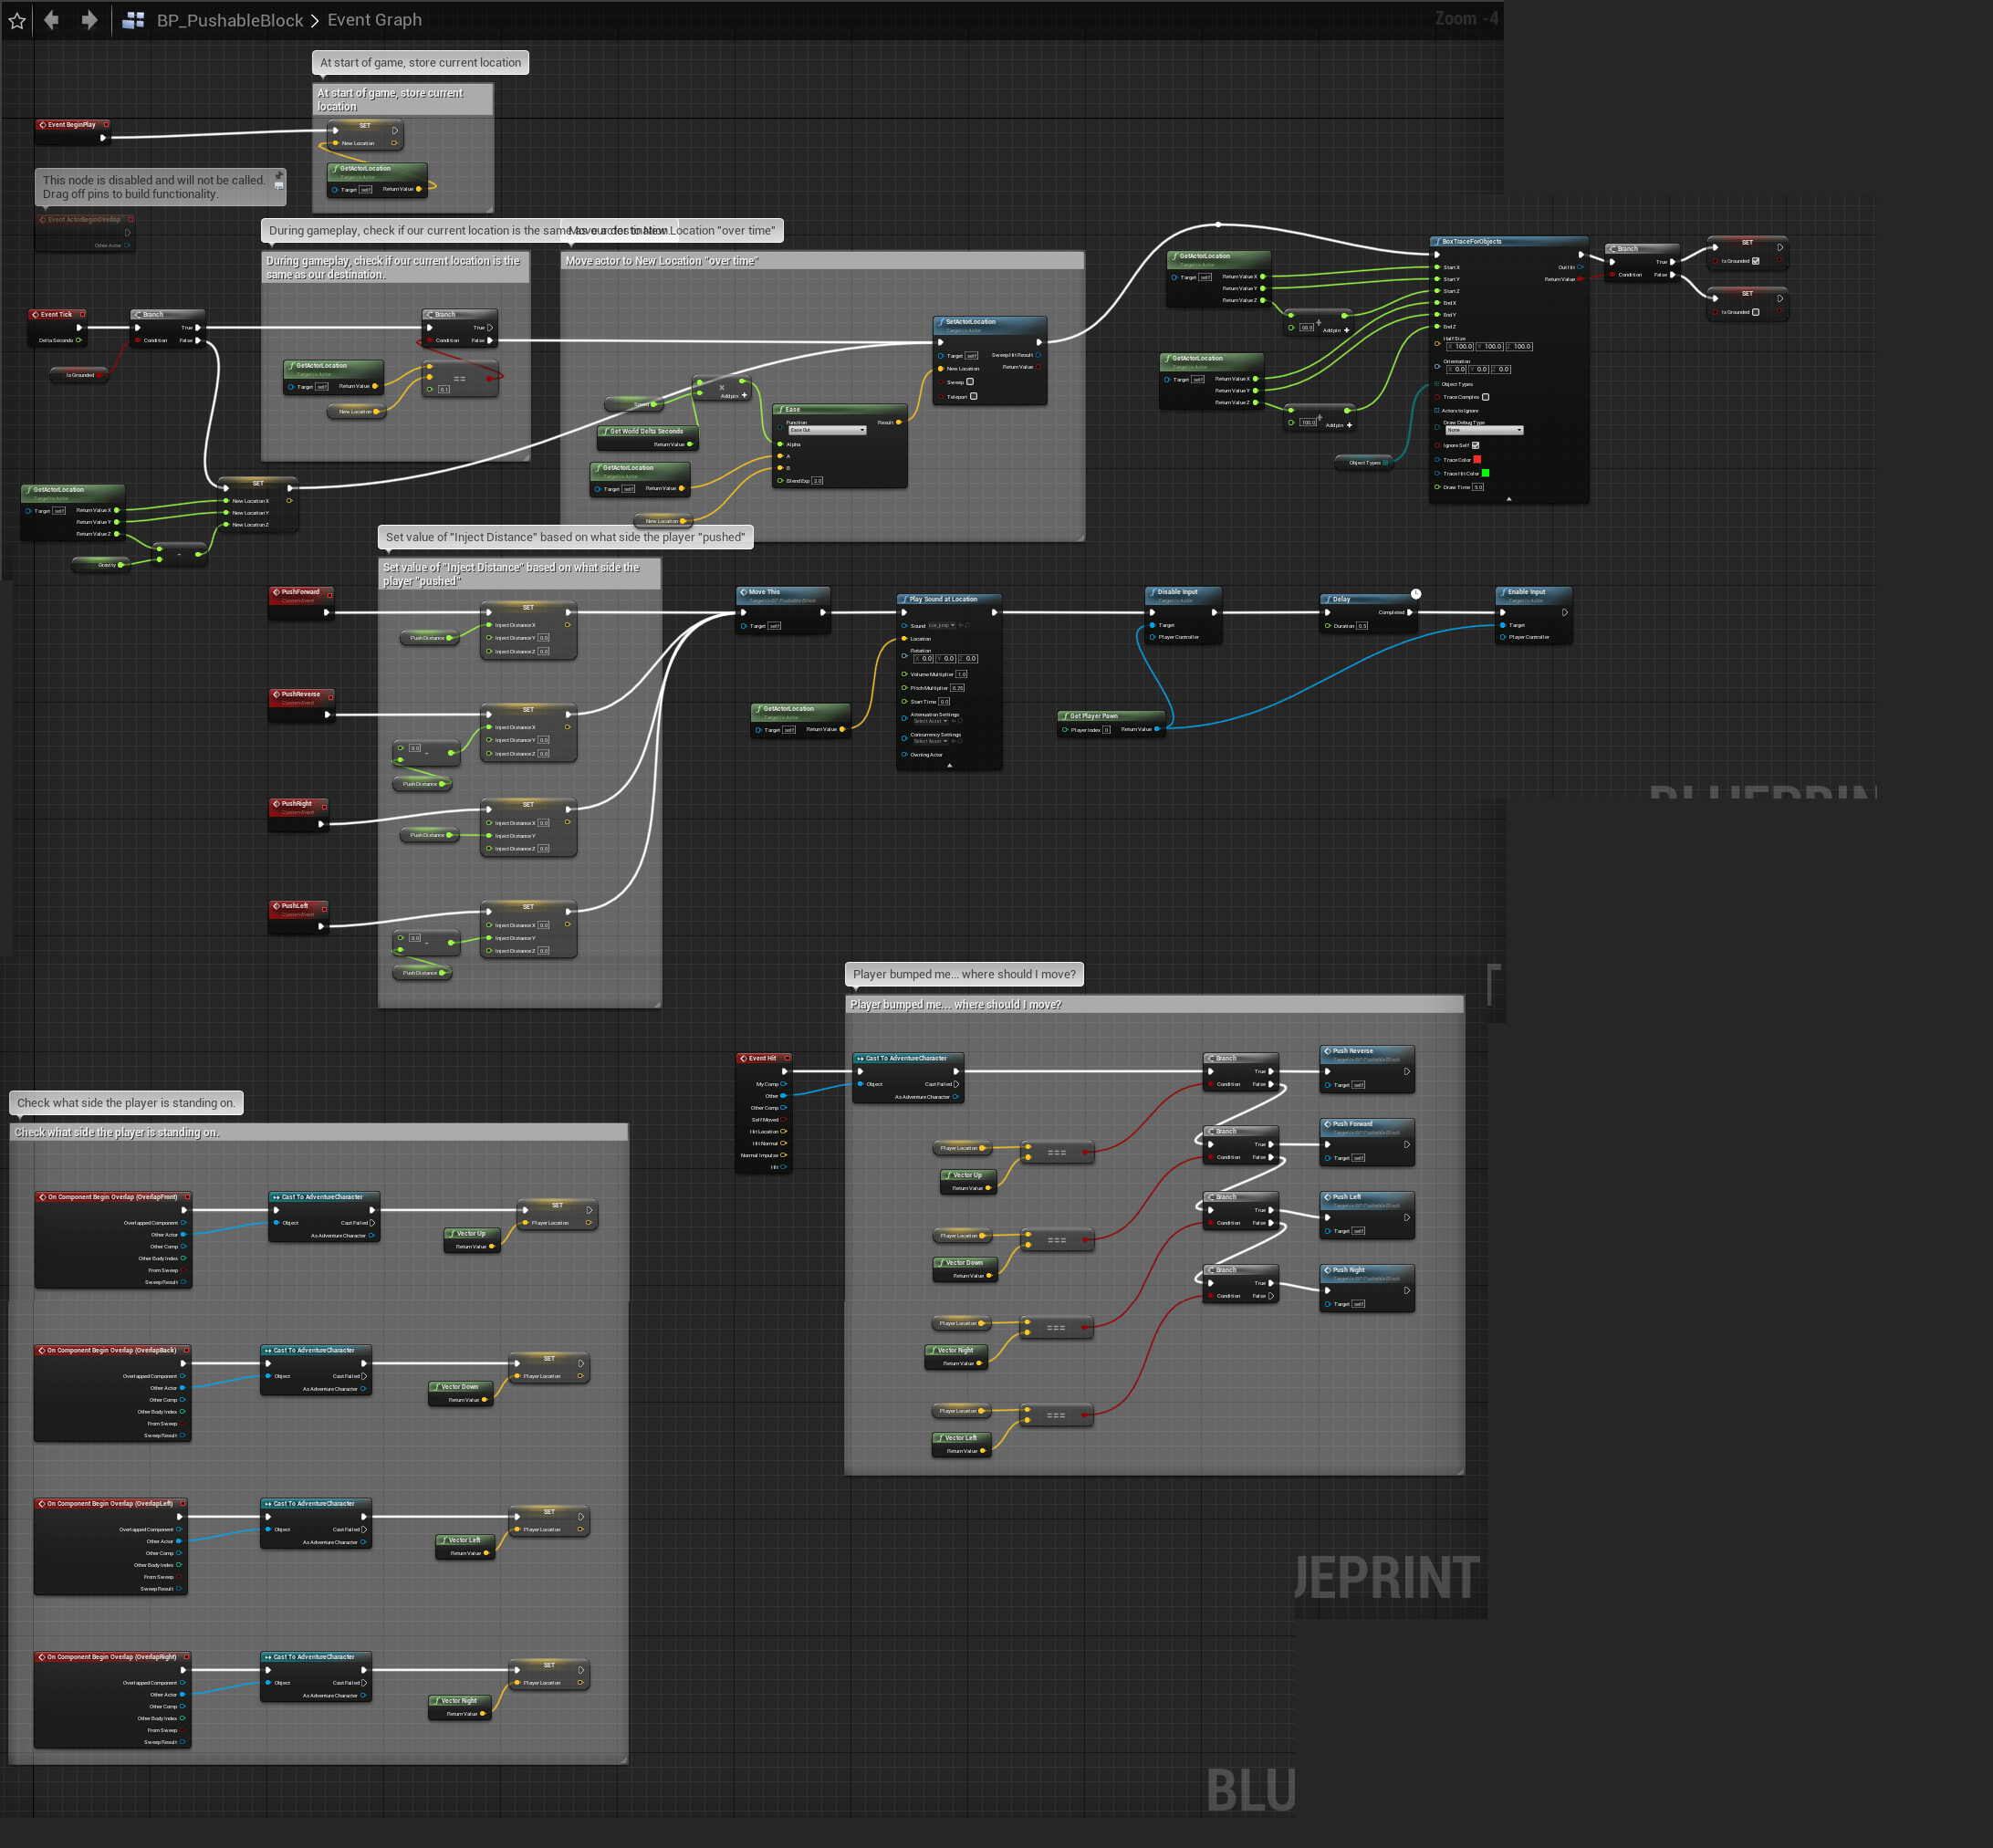
Task: Disable Ignore Self on BoxTraceForObjects
Action: click(x=1475, y=446)
